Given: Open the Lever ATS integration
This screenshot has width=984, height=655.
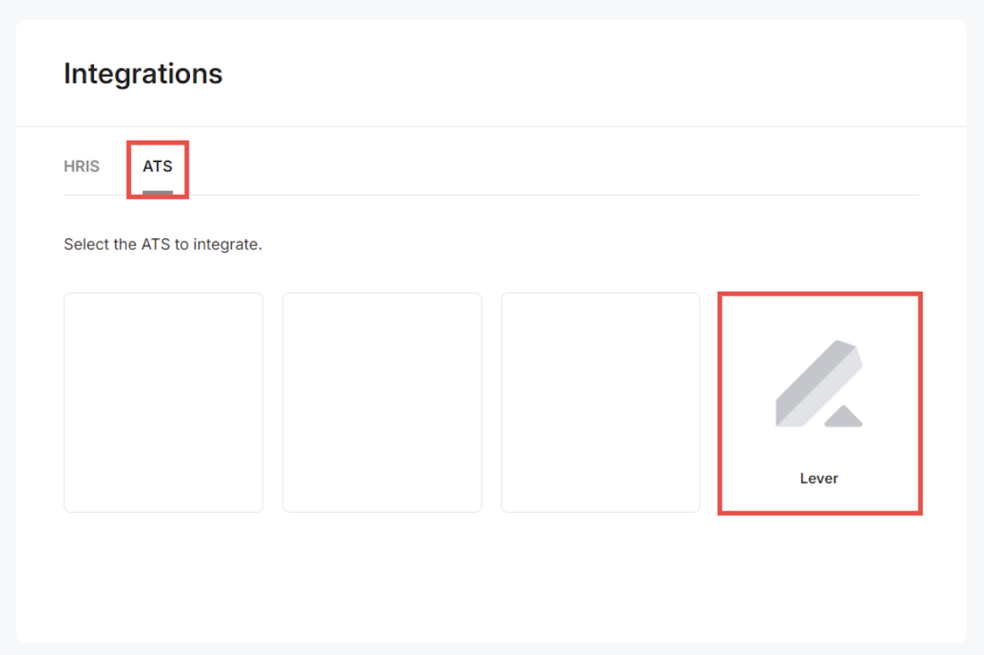Looking at the screenshot, I should (x=819, y=403).
